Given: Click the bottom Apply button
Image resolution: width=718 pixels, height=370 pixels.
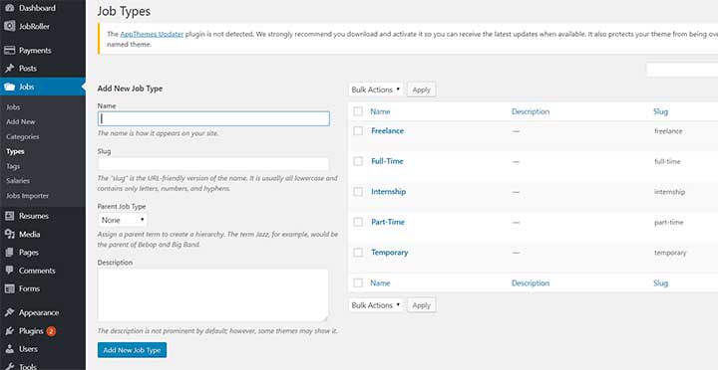Looking at the screenshot, I should (x=421, y=305).
